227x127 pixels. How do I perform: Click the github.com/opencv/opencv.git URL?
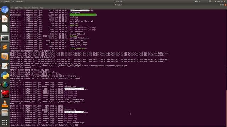(x=108, y=66)
